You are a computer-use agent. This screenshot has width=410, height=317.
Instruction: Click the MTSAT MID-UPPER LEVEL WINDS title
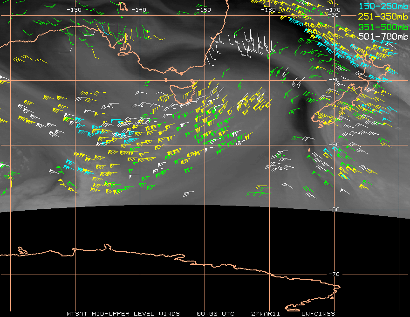123,314
